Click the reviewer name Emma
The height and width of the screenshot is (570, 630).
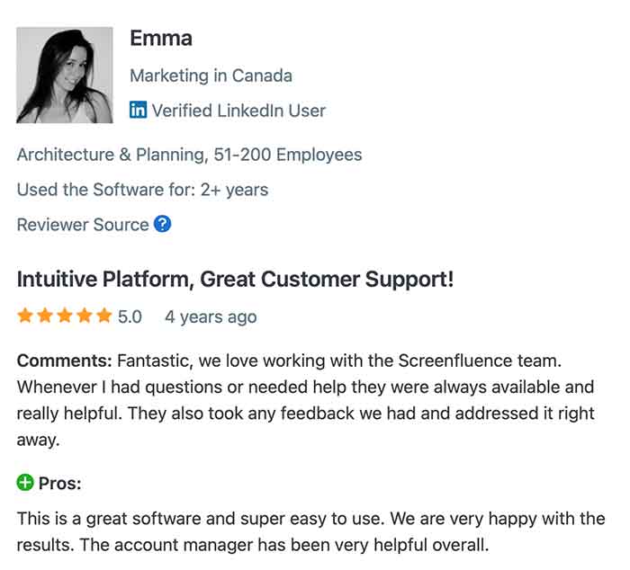[160, 38]
